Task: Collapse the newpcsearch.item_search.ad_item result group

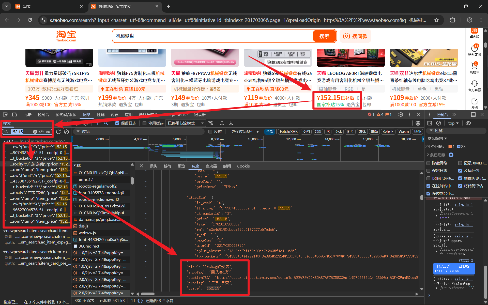Action: click(5, 231)
